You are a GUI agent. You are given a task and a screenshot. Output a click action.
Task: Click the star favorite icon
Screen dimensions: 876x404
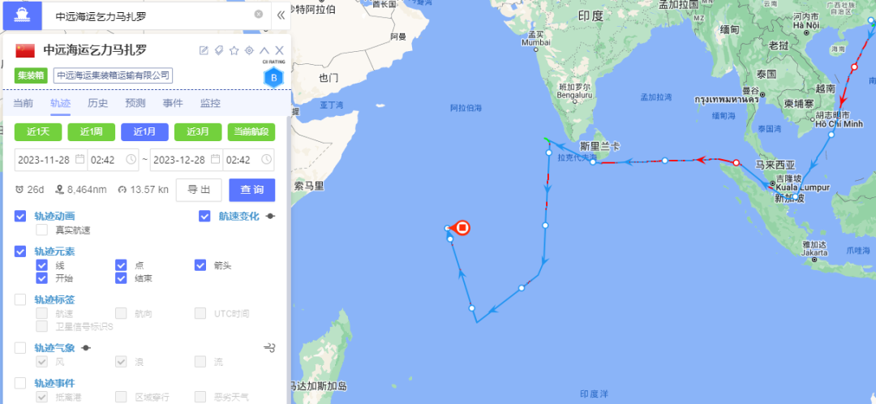pyautogui.click(x=234, y=51)
